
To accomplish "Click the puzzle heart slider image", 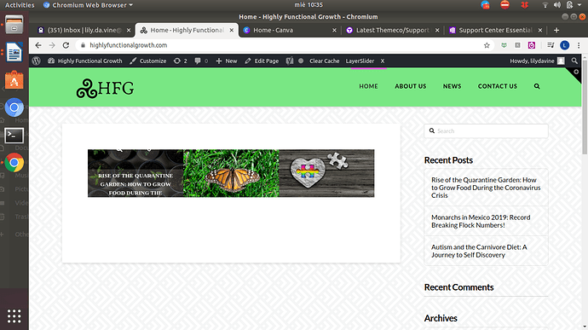I will [326, 173].
